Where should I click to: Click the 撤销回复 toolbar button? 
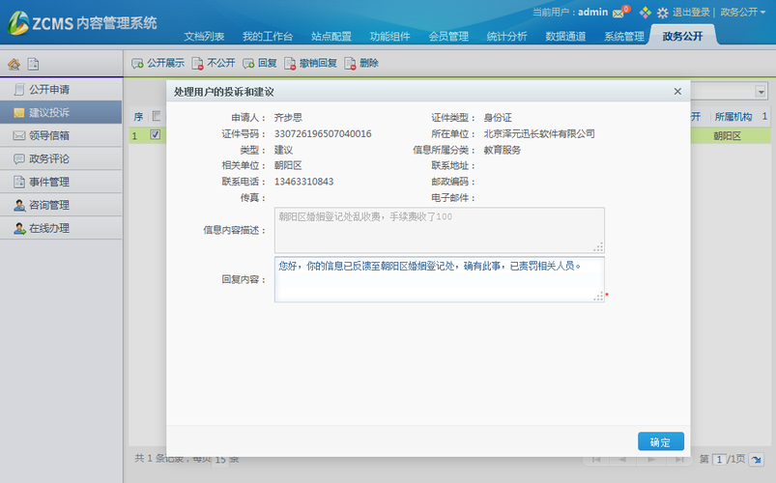tap(310, 63)
